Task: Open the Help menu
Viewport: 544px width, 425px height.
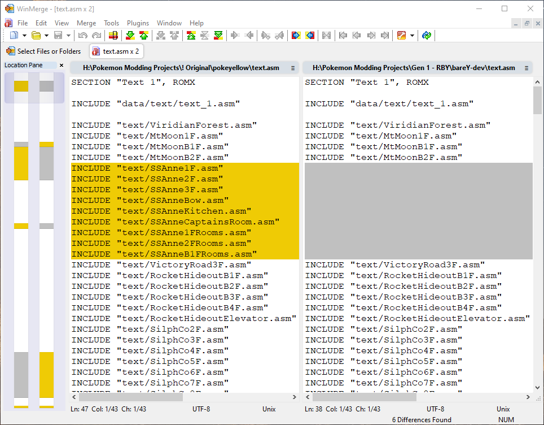Action: pos(196,23)
